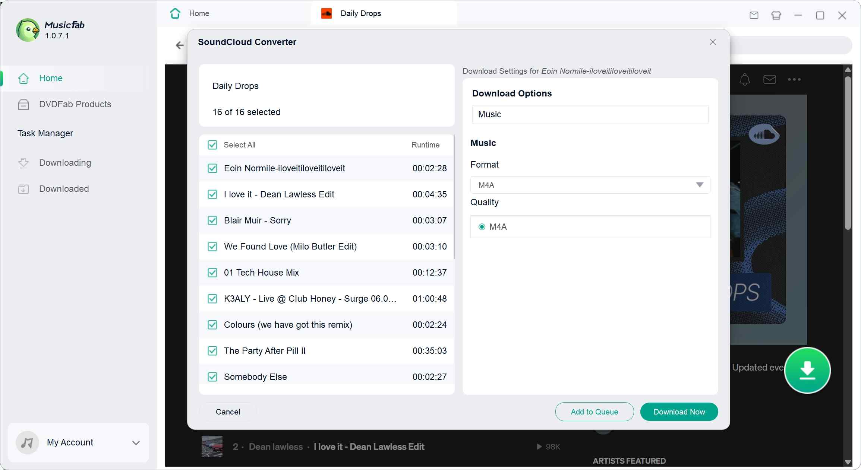Open SoundCloud notifications bell
Image resolution: width=861 pixels, height=470 pixels.
(x=745, y=79)
